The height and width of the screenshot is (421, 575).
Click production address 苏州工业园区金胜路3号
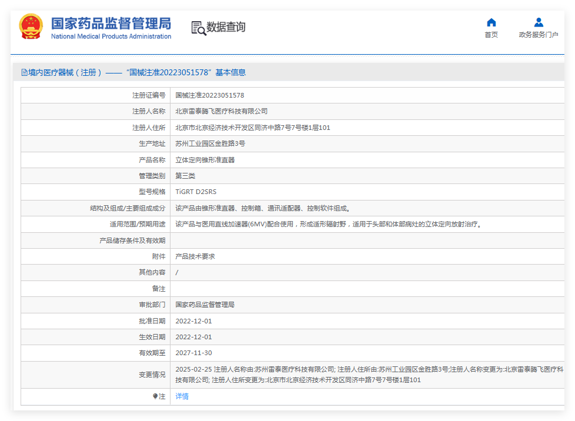pos(210,143)
